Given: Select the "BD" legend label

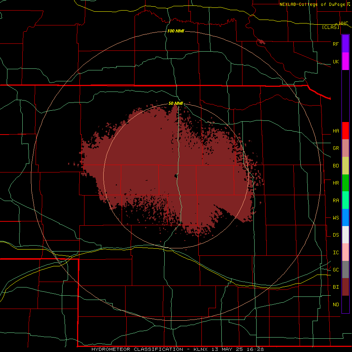Looking at the screenshot, I should click(x=336, y=166).
